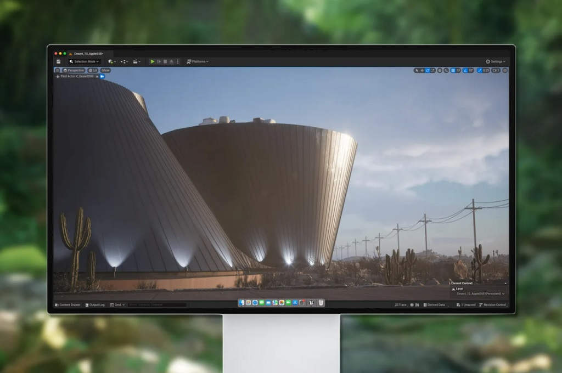This screenshot has height=373, width=562.
Task: Open the quick add content cube icon
Action: pyautogui.click(x=112, y=61)
